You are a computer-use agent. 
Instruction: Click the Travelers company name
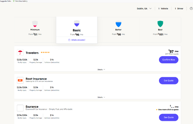(32, 53)
